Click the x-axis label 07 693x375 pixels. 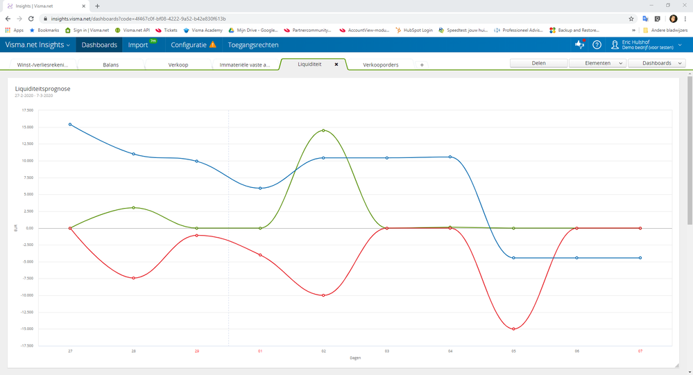coord(640,351)
